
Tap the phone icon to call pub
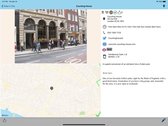(104, 33)
